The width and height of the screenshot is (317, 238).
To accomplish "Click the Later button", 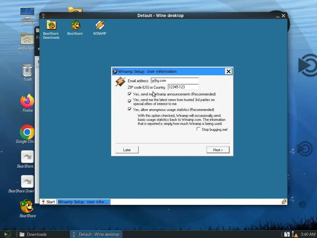I will [127, 150].
